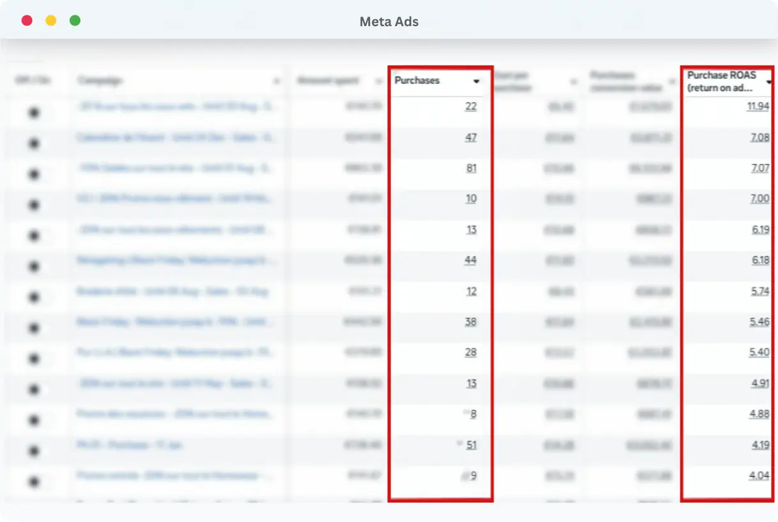Click the 7.08 ROAS value
This screenshot has width=778, height=522.
(x=759, y=137)
